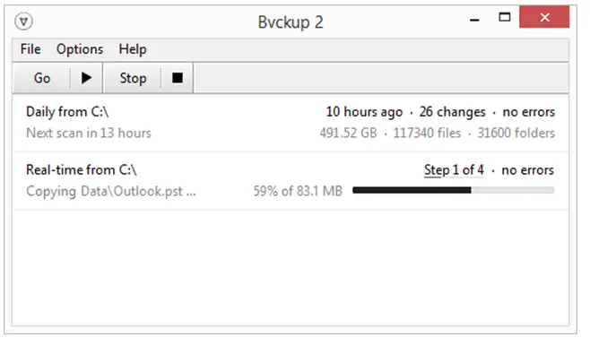This screenshot has height=346, width=590.
Task: Click the 10 hours ago timestamp
Action: tap(364, 112)
